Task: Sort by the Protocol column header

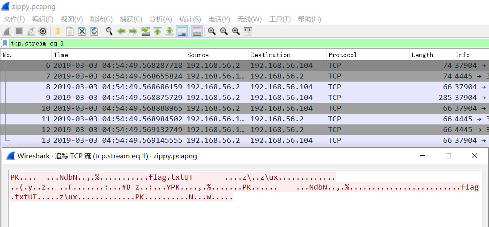Action: coord(368,55)
